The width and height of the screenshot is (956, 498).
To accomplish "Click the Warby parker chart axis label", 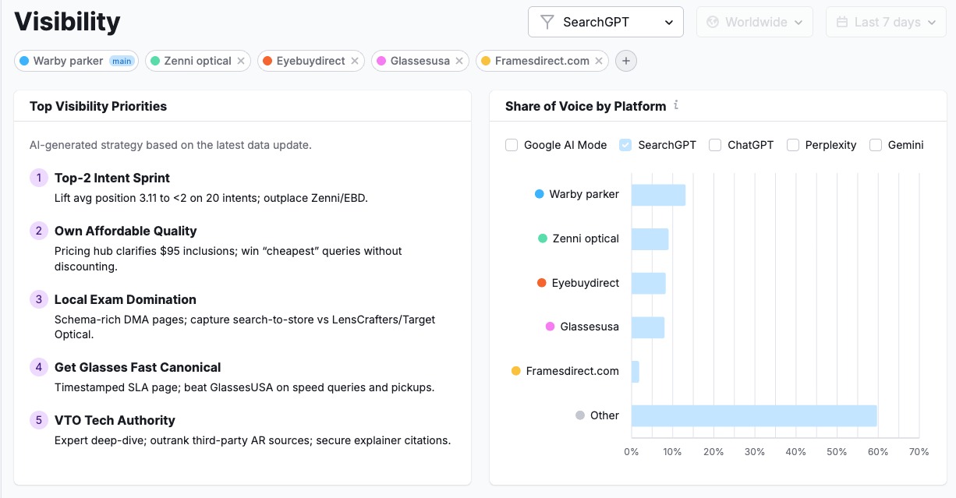I will click(x=584, y=194).
